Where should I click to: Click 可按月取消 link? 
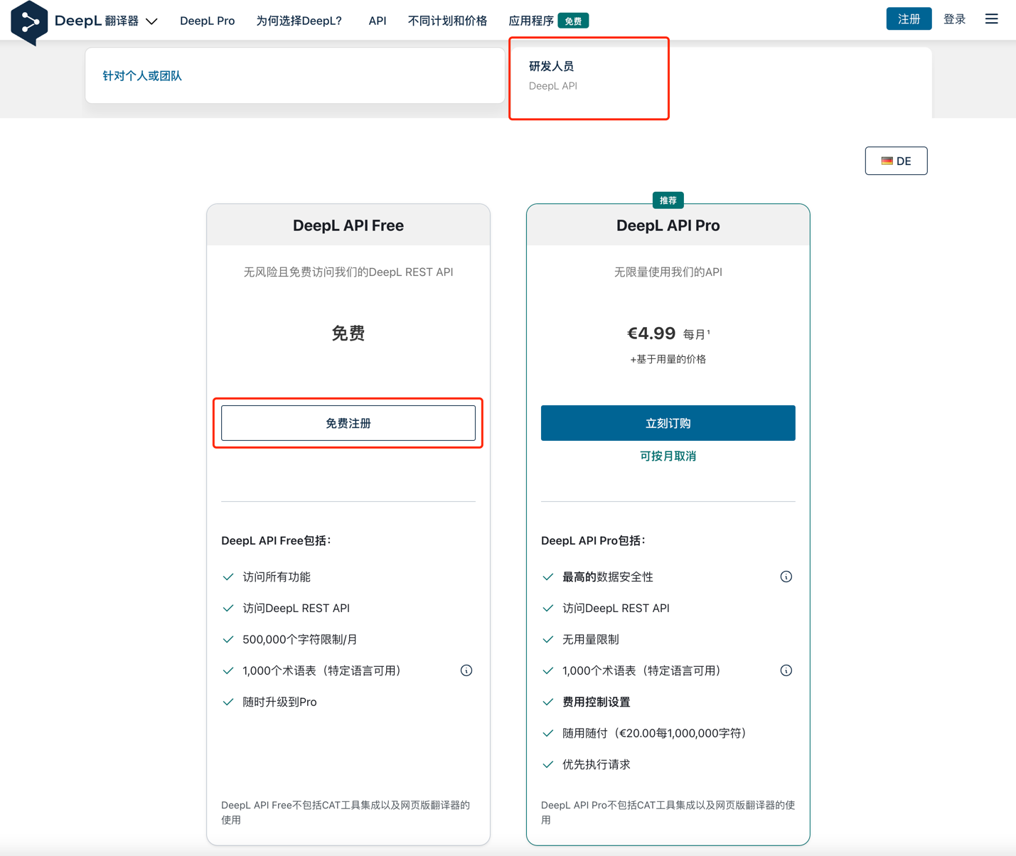pos(668,456)
